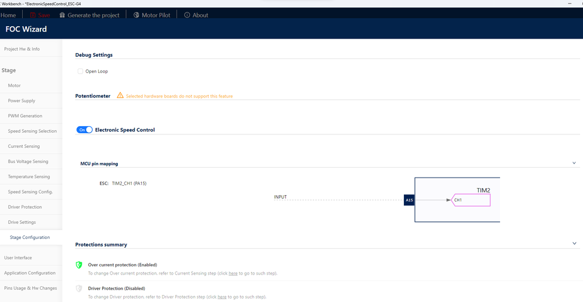Click the A15 pin block in diagram
The height and width of the screenshot is (302, 583).
[x=409, y=200]
